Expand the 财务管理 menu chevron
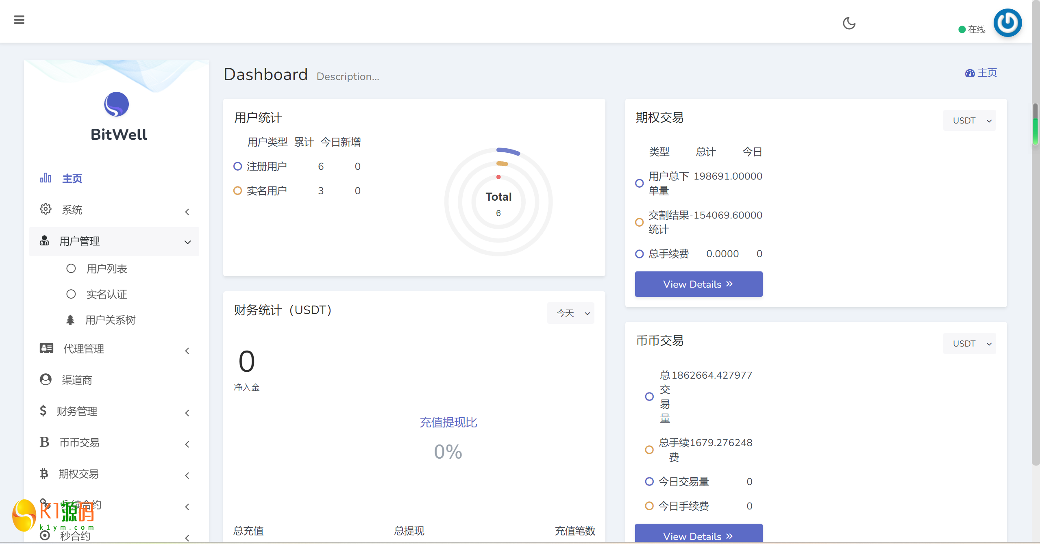 pos(187,413)
